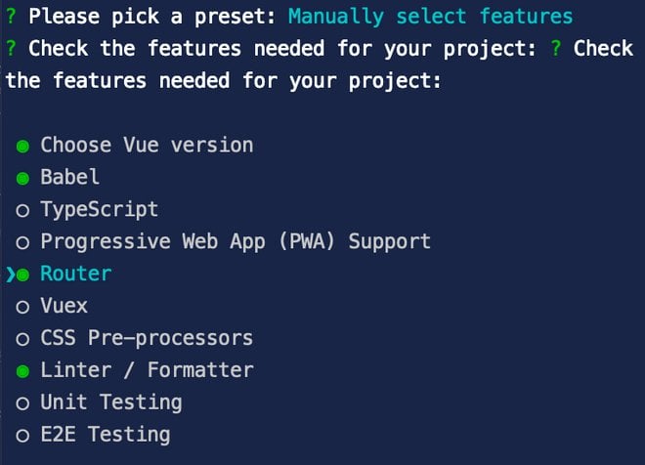Click the highlighted Router label
The image size is (645, 465).
(x=76, y=275)
